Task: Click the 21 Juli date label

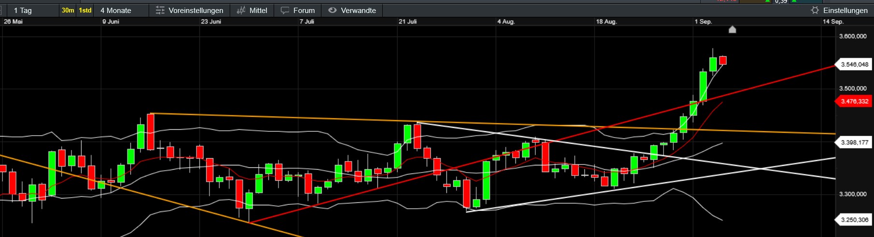Action: 408,22
